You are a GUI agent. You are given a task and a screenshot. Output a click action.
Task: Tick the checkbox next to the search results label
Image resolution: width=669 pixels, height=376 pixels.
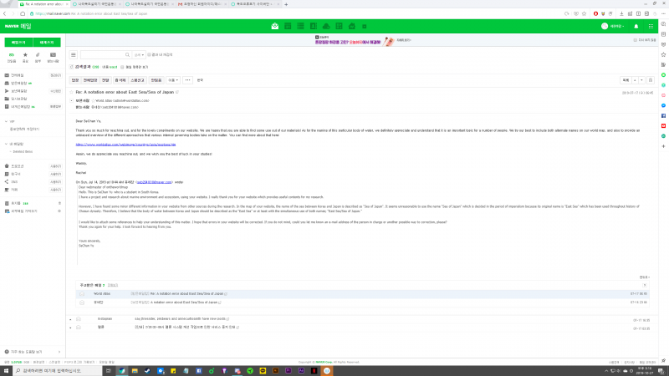click(72, 66)
